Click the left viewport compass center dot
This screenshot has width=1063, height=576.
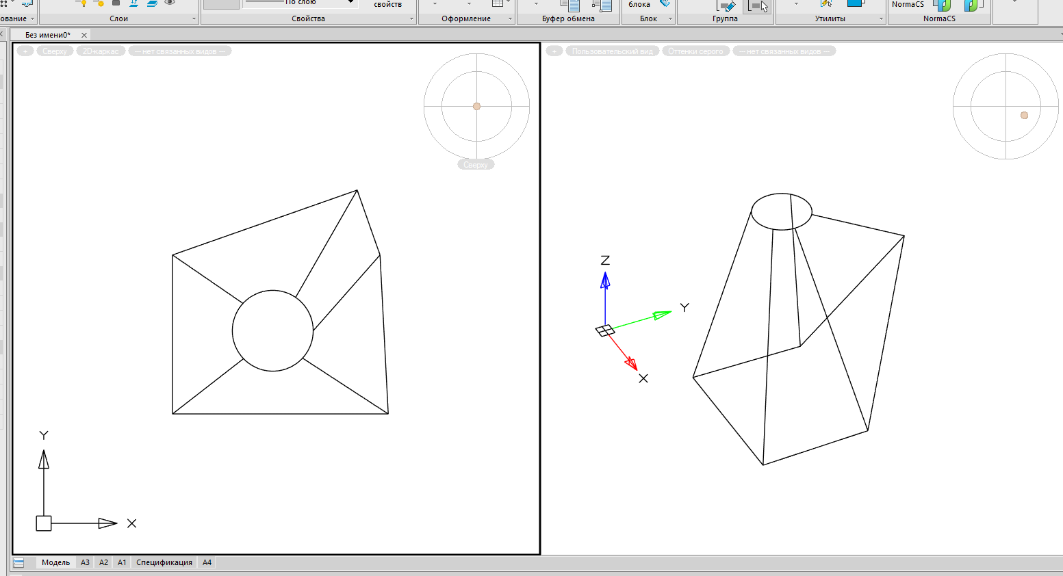pyautogui.click(x=476, y=106)
